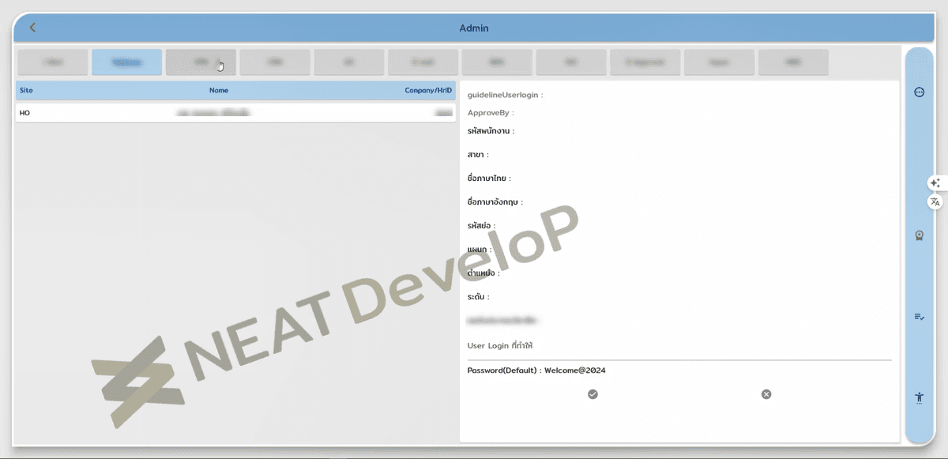948x459 pixels.
Task: Go back using the Admin header chevron
Action: pyautogui.click(x=32, y=28)
